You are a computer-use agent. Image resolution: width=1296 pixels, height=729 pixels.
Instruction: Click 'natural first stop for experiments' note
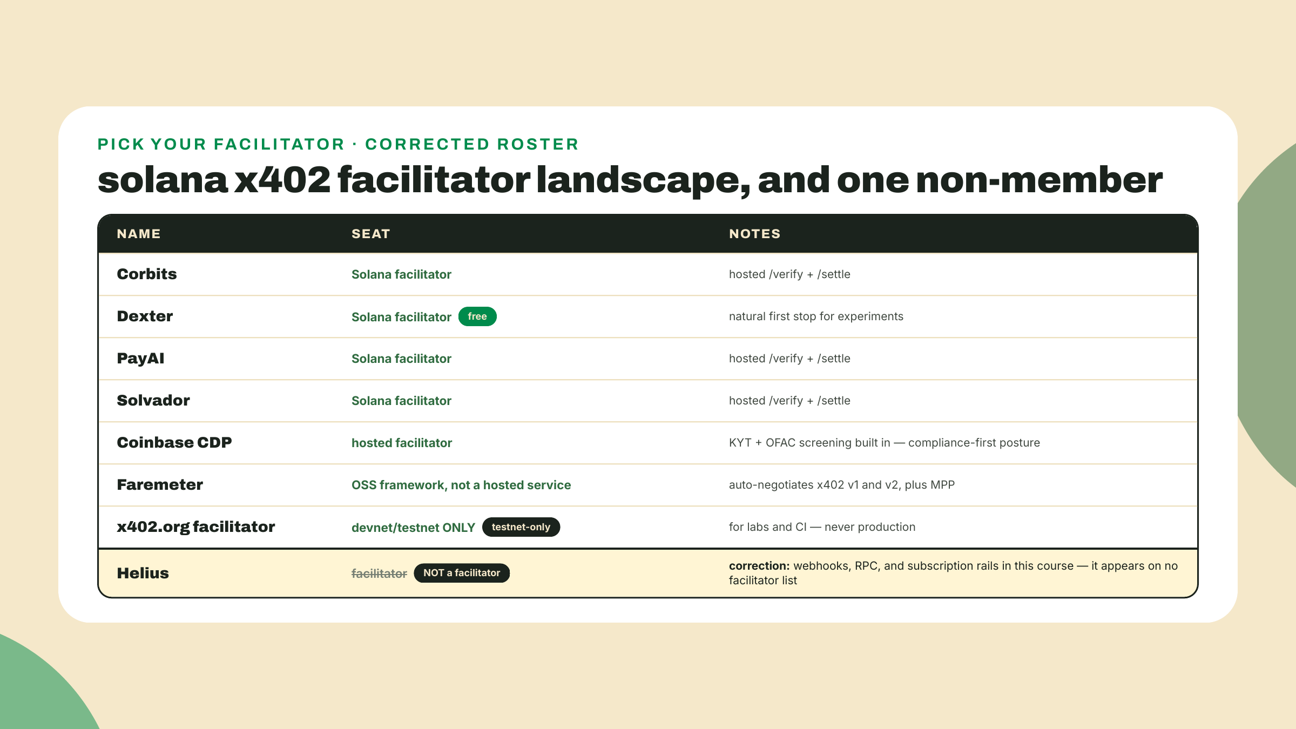pos(816,316)
